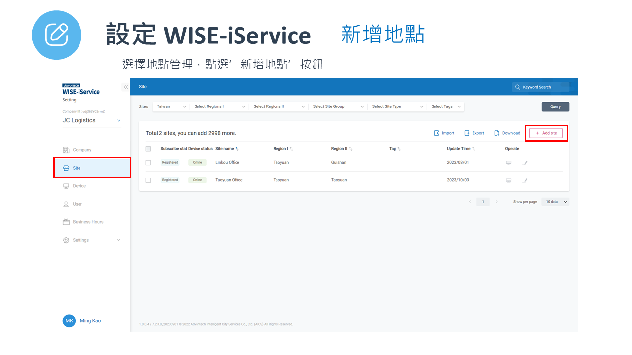The image size is (632, 355).
Task: Open the Select Regions I dropdown
Action: [x=219, y=106]
